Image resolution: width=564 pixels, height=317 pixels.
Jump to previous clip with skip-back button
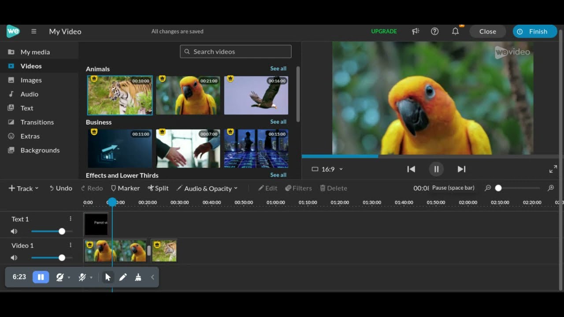coord(411,169)
